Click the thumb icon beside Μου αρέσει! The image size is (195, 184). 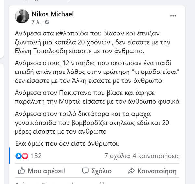(x=22, y=171)
